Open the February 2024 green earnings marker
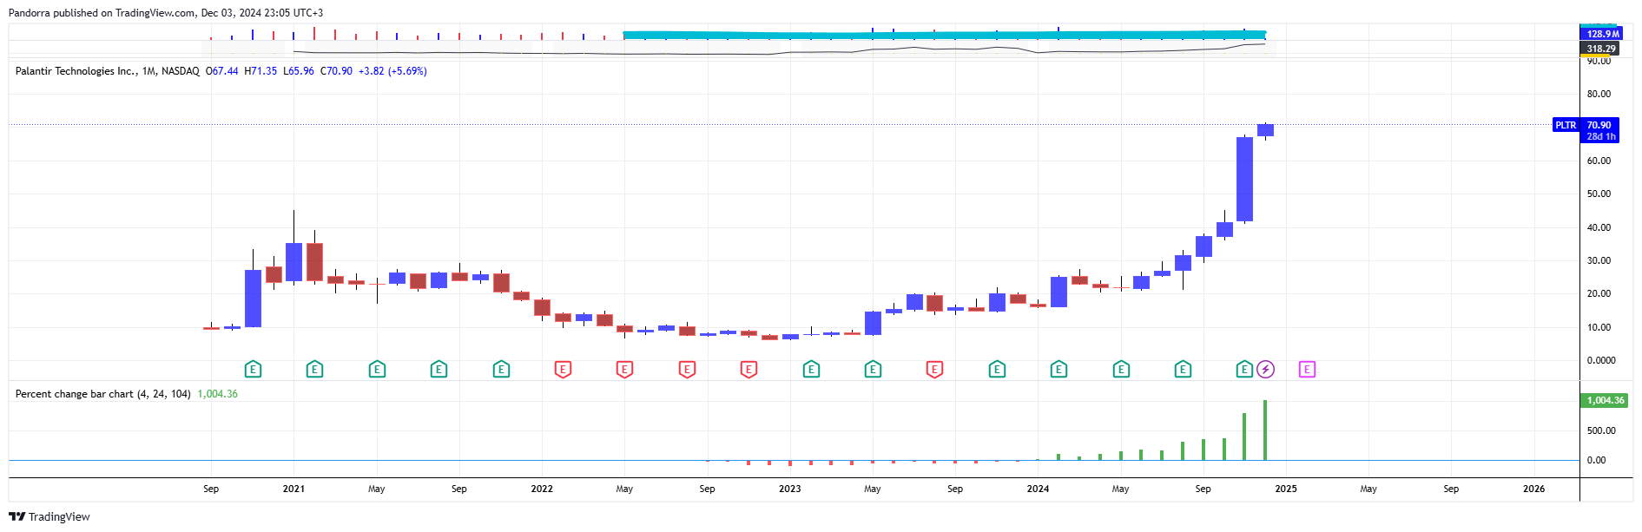 pos(1058,370)
